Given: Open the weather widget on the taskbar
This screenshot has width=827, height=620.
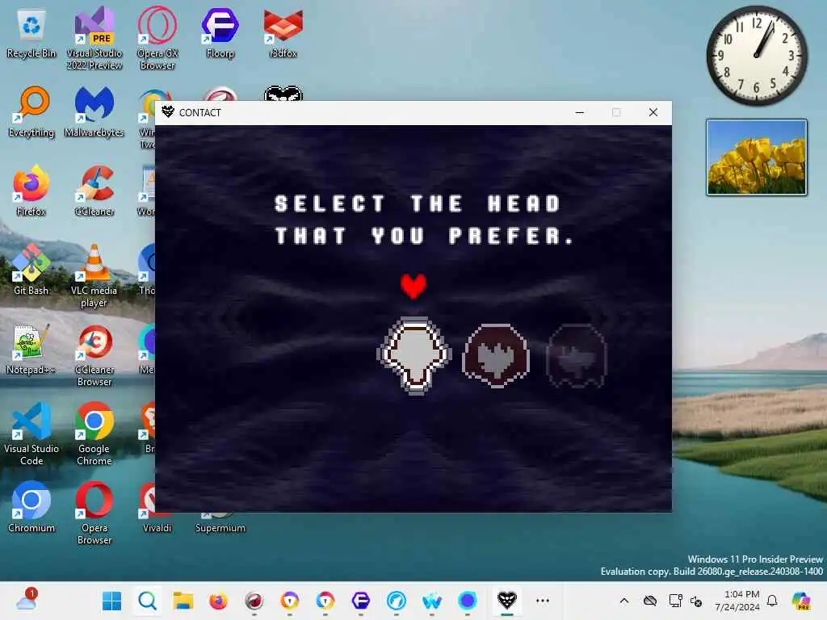Looking at the screenshot, I should [26, 600].
